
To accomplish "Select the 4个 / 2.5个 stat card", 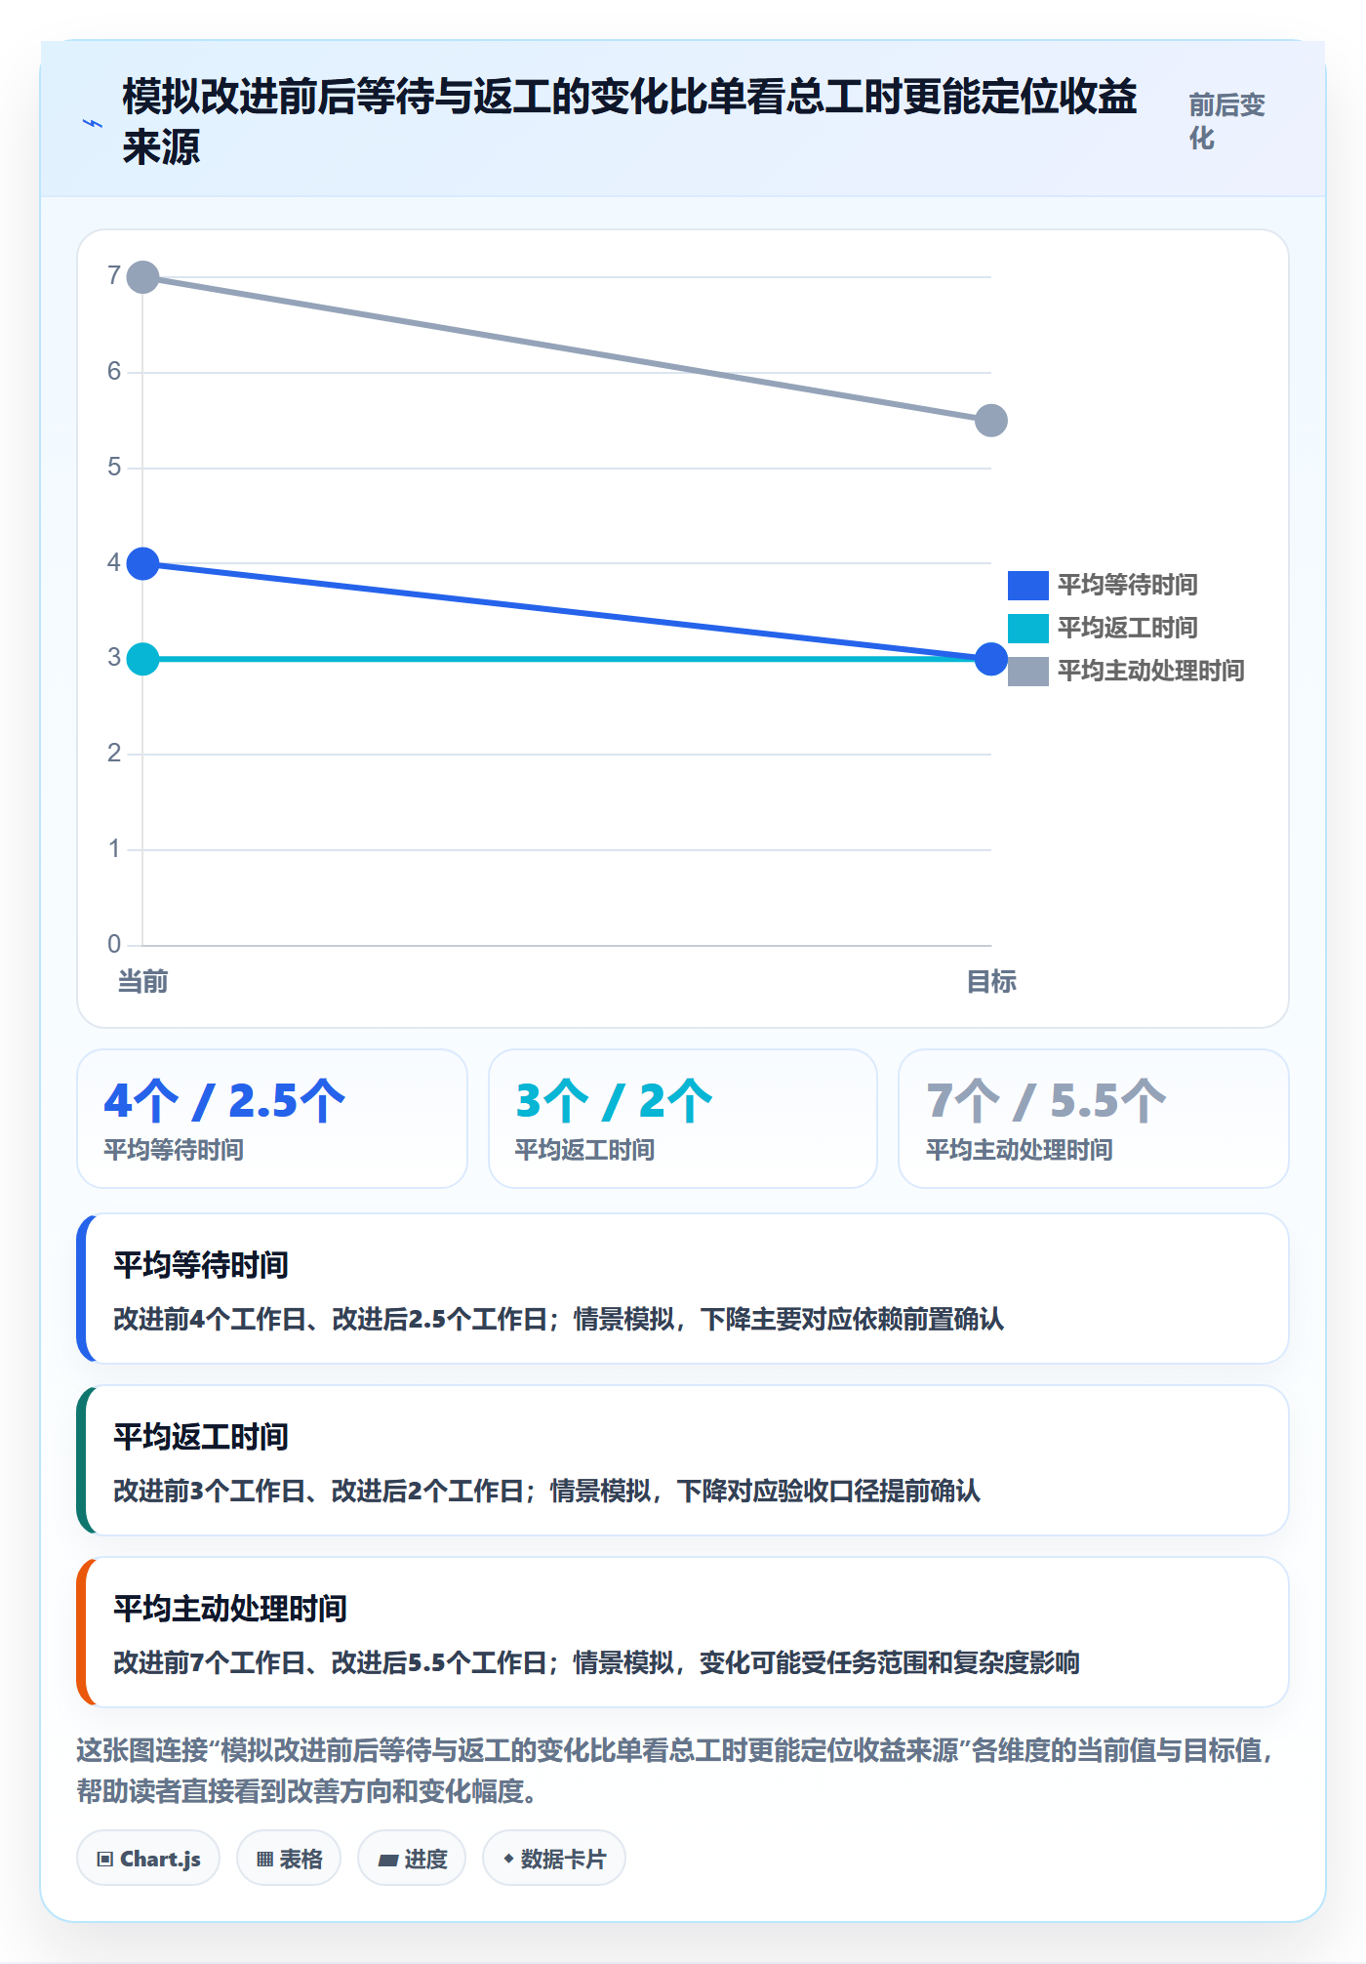I will 272,1119.
